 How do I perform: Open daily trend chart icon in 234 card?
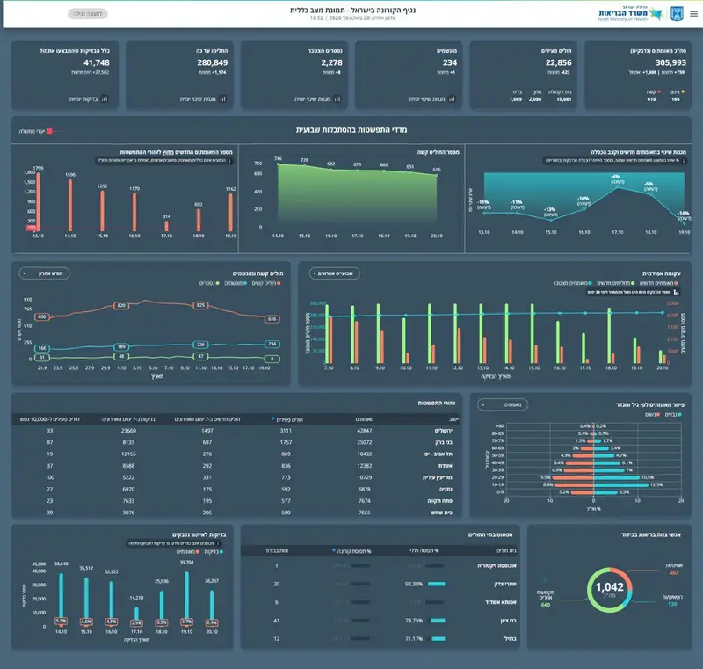(452, 98)
